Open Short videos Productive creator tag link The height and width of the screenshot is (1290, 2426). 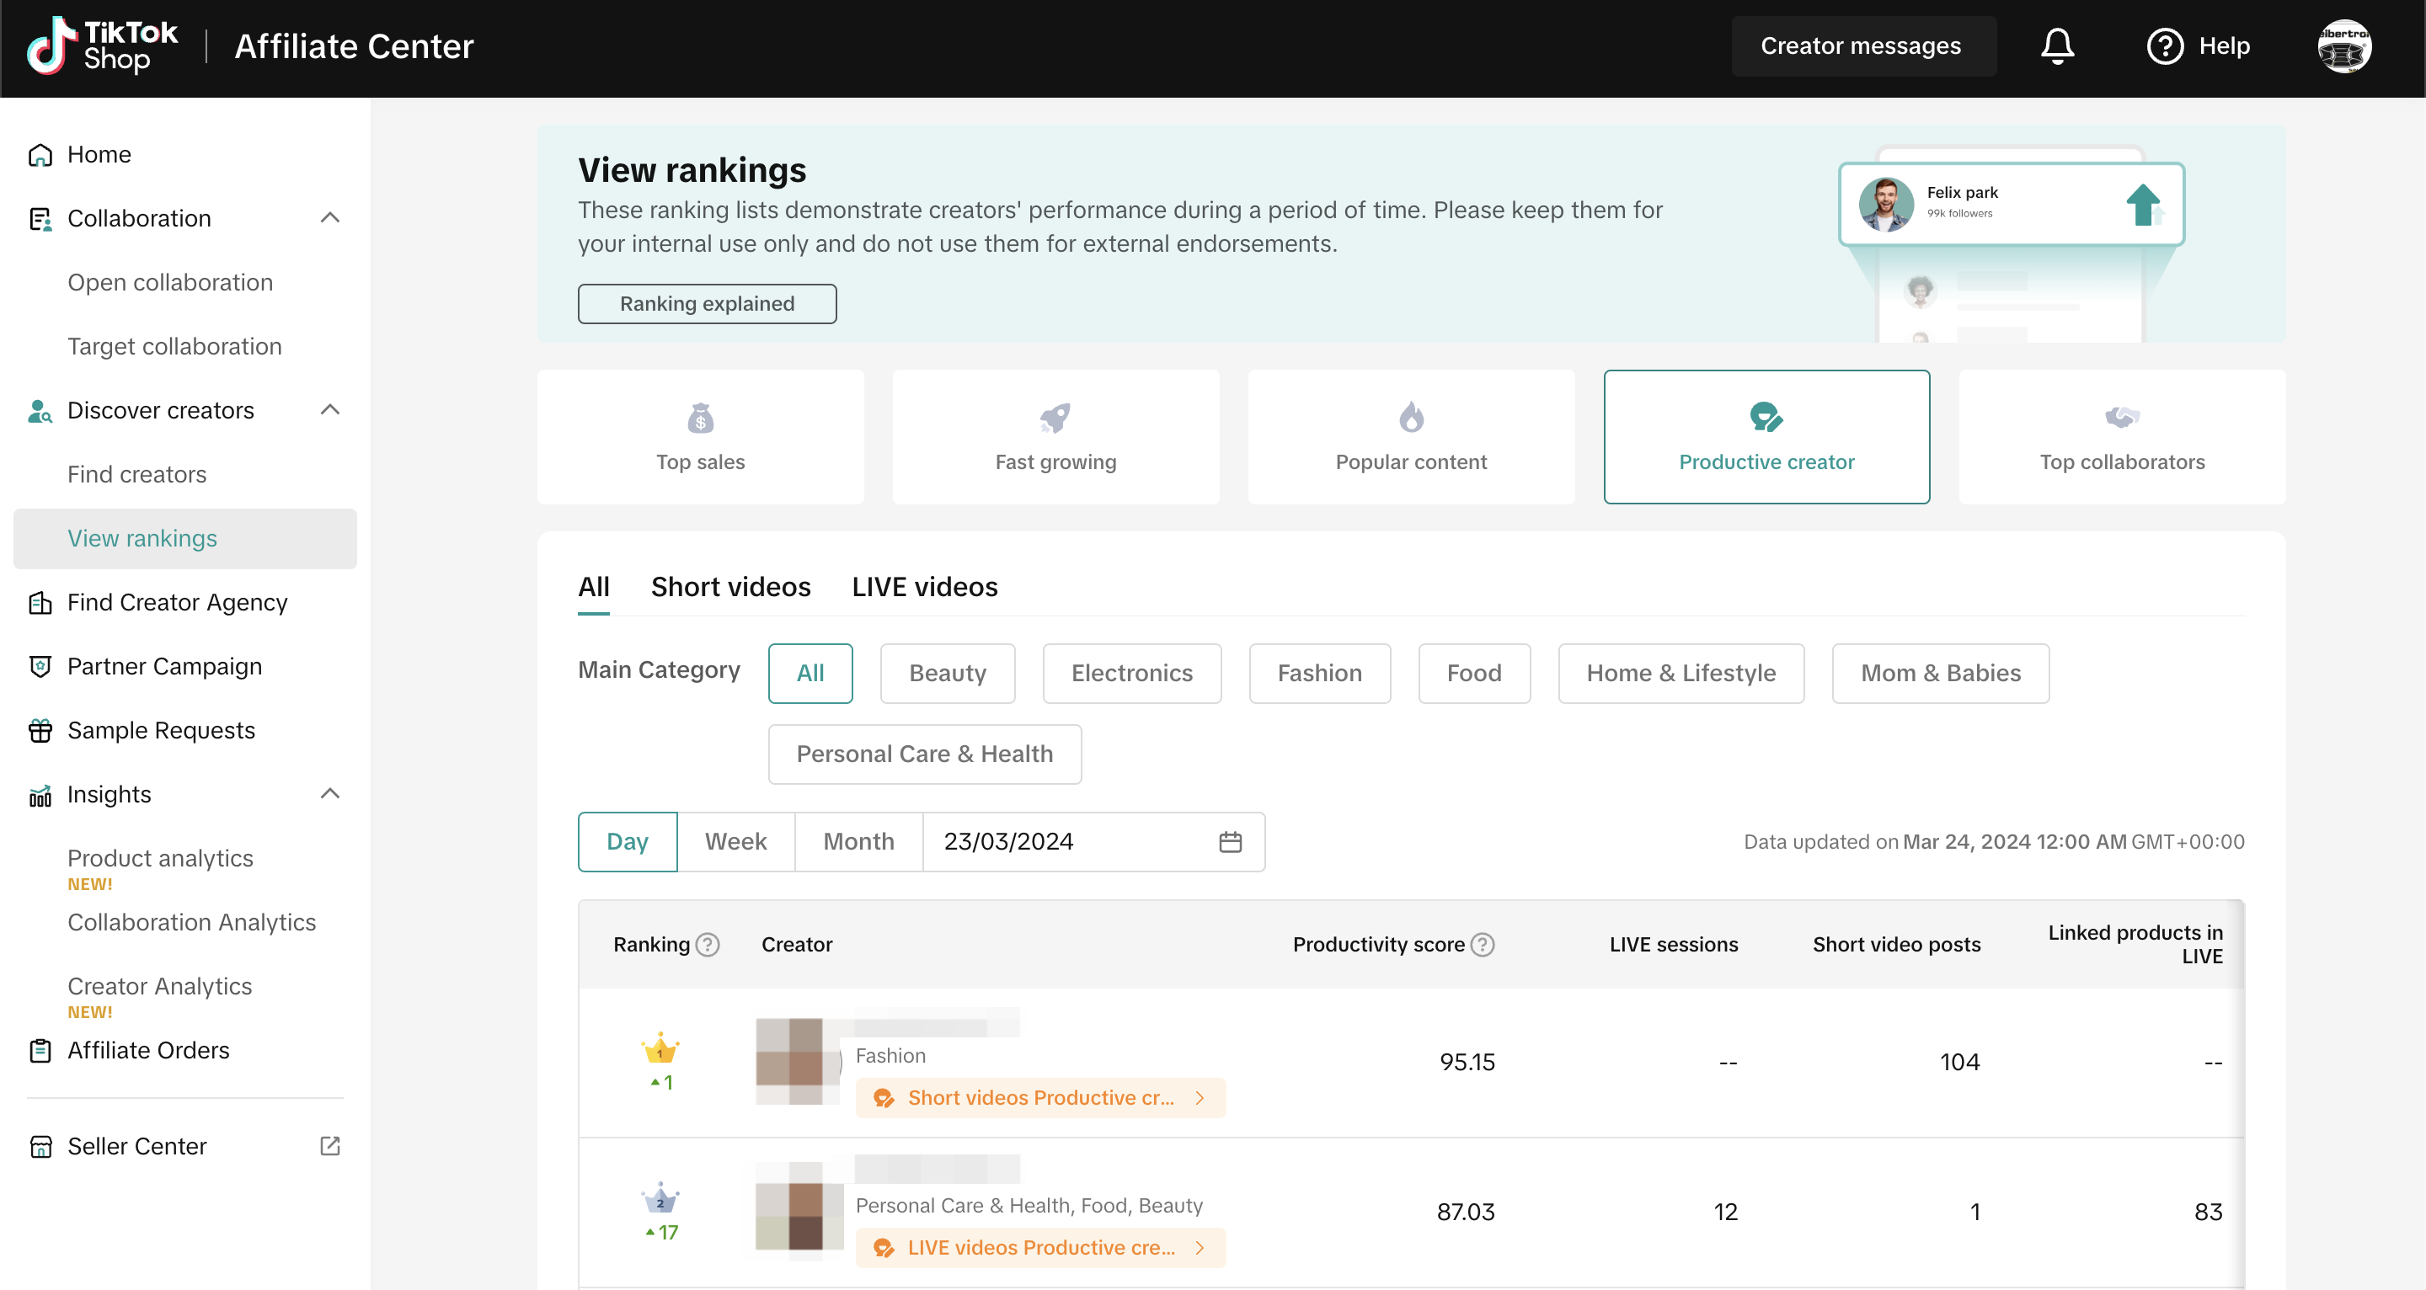(x=1039, y=1098)
